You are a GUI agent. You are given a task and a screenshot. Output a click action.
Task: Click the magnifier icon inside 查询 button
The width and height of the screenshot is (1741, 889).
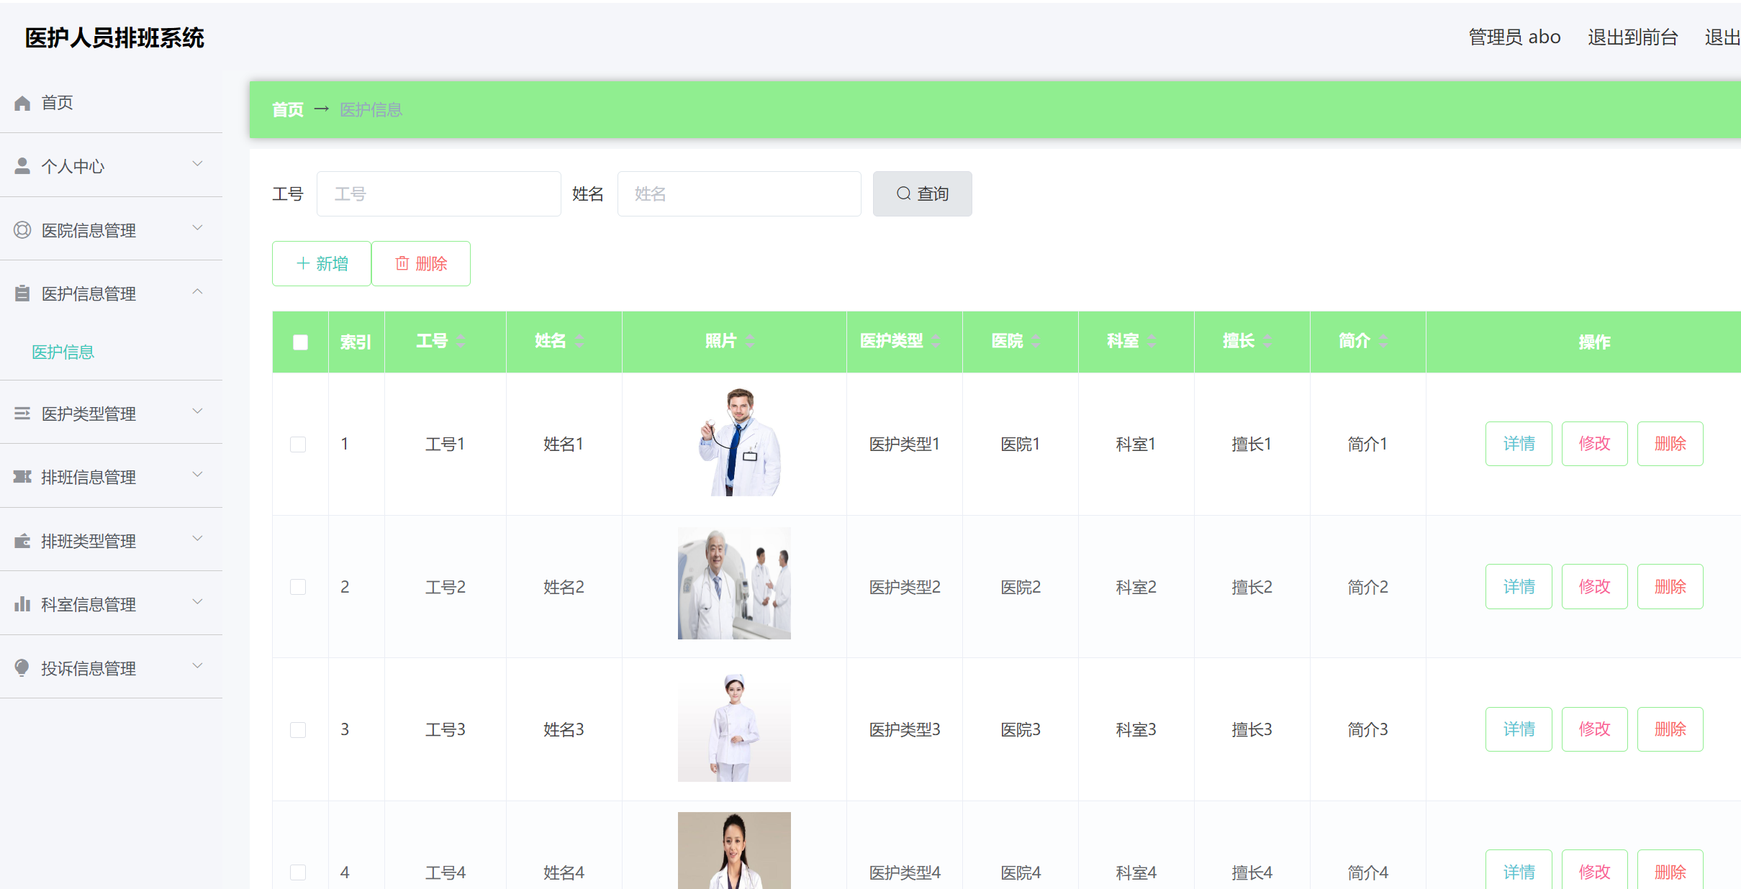[903, 193]
